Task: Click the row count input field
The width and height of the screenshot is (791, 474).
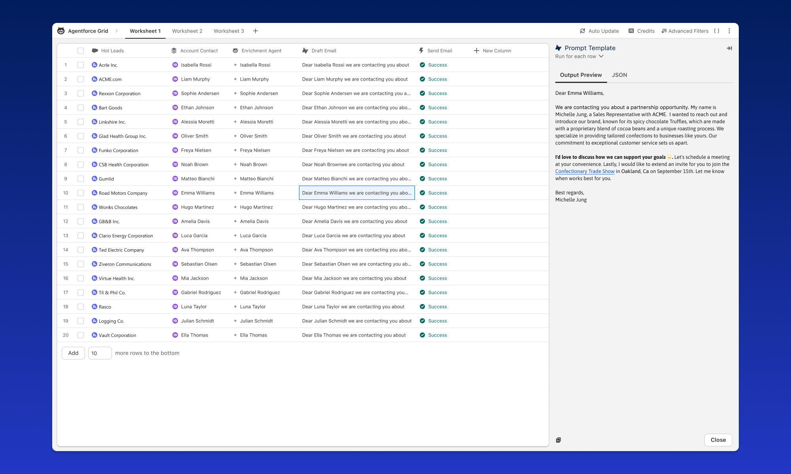Action: coord(100,353)
